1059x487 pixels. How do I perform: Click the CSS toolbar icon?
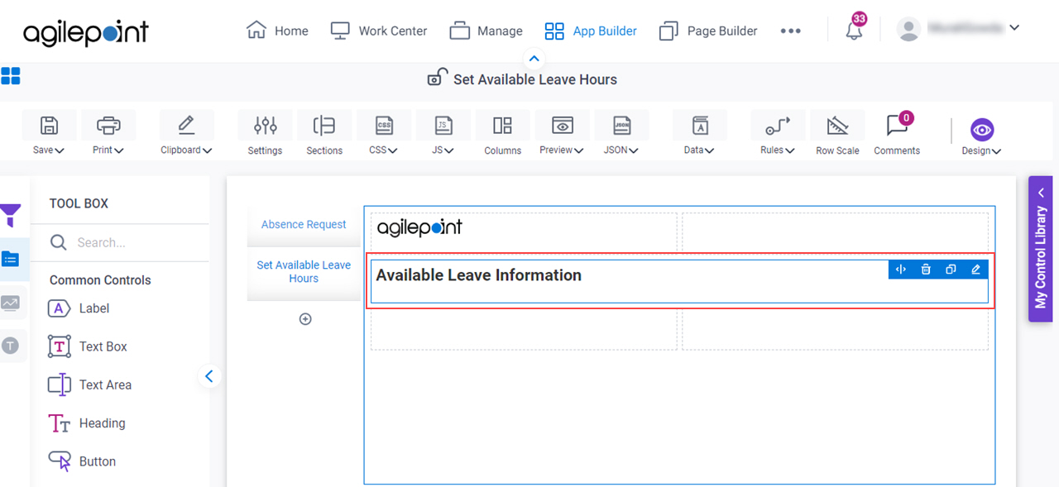click(384, 126)
